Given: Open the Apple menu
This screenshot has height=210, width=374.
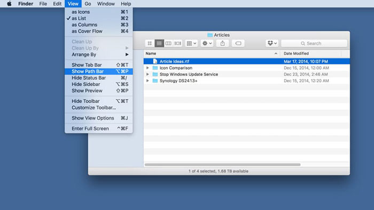Looking at the screenshot, I should coord(9,4).
